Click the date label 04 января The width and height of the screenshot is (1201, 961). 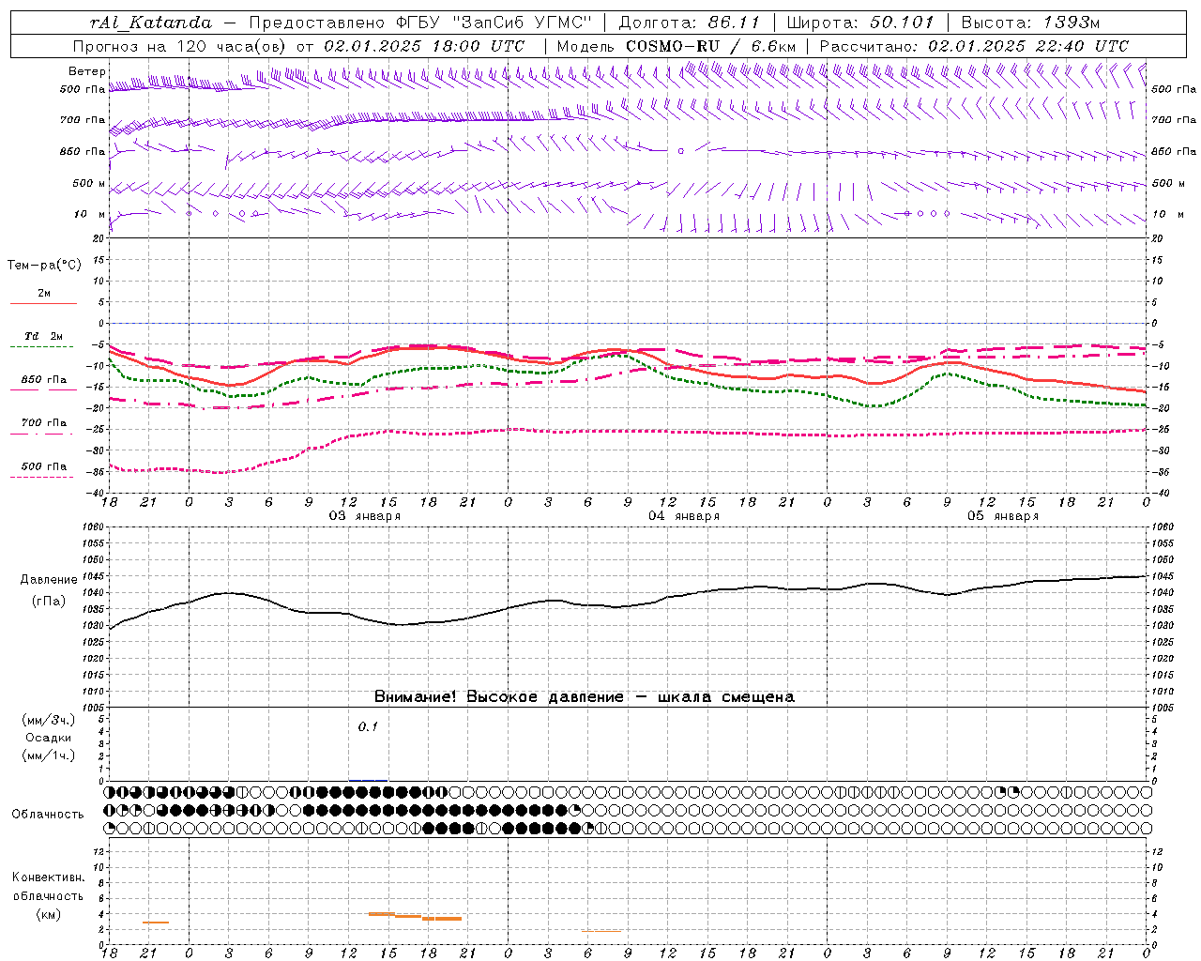point(684,516)
